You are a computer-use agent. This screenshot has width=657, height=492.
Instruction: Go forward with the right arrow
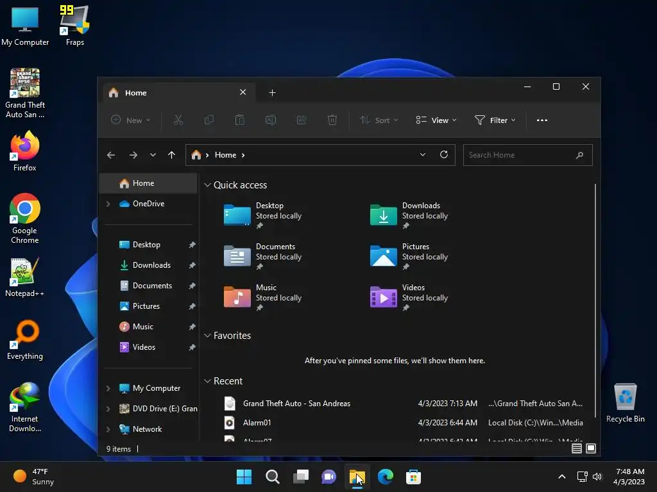click(x=133, y=155)
